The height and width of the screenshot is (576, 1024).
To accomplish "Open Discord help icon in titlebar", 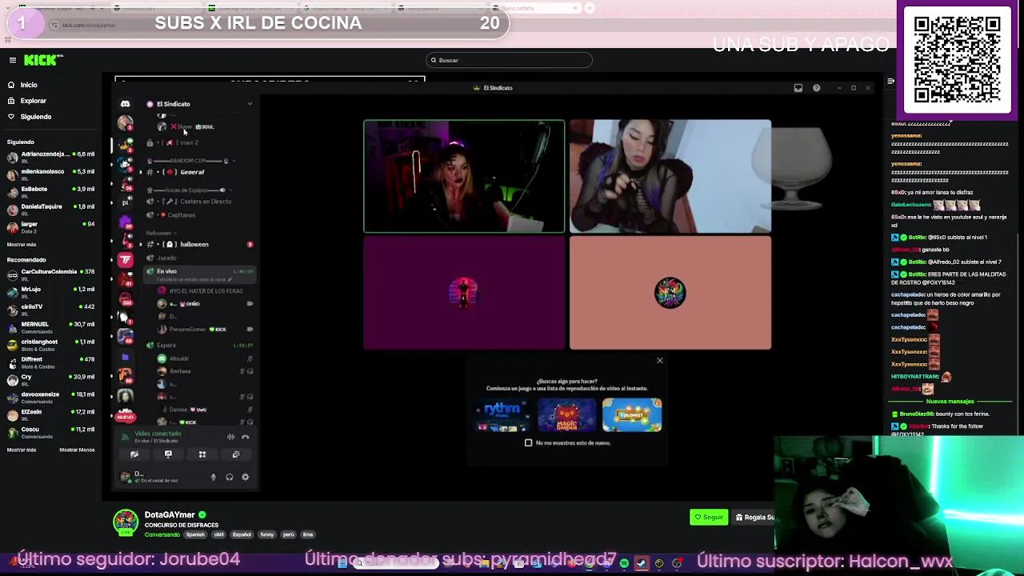I will [x=816, y=88].
